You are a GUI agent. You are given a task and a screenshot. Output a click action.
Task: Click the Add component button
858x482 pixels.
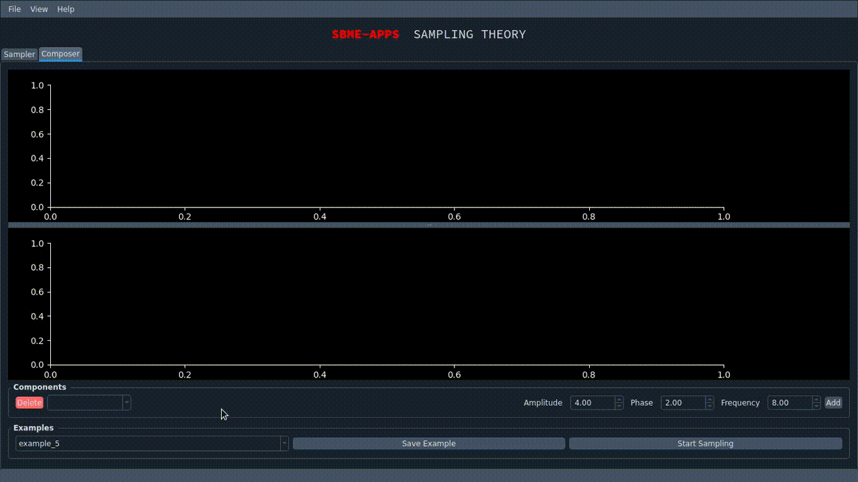pyautogui.click(x=833, y=402)
